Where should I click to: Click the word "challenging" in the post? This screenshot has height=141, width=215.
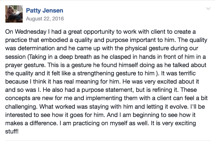coord(21,107)
